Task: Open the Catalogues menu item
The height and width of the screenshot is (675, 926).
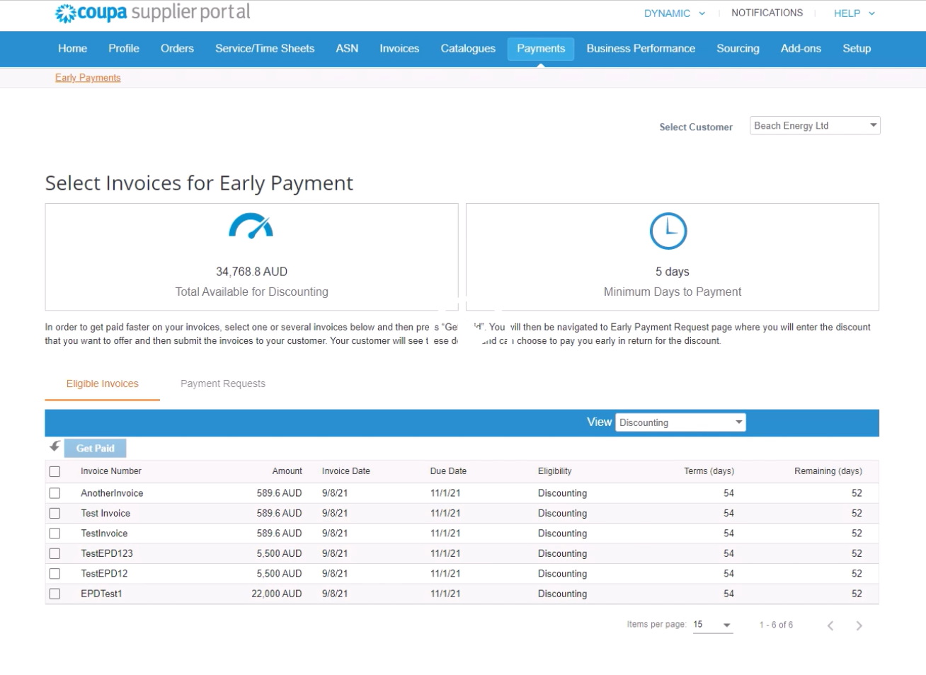Action: [468, 49]
